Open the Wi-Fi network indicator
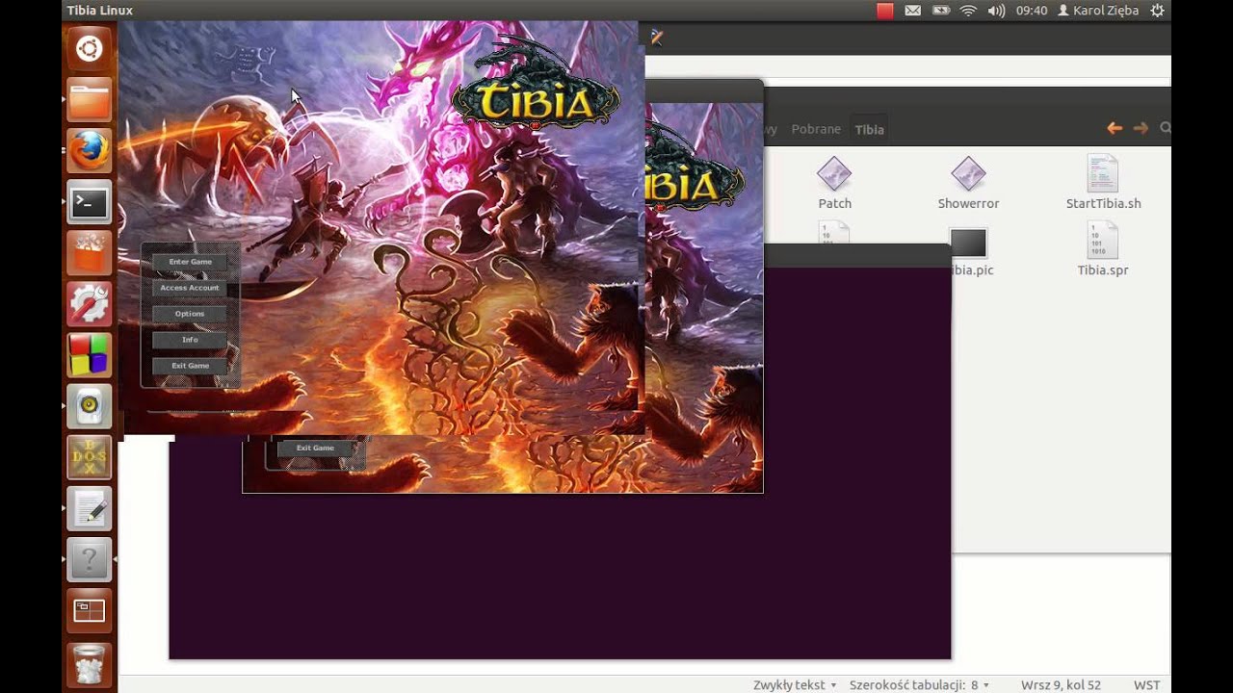This screenshot has width=1233, height=693. 969,11
